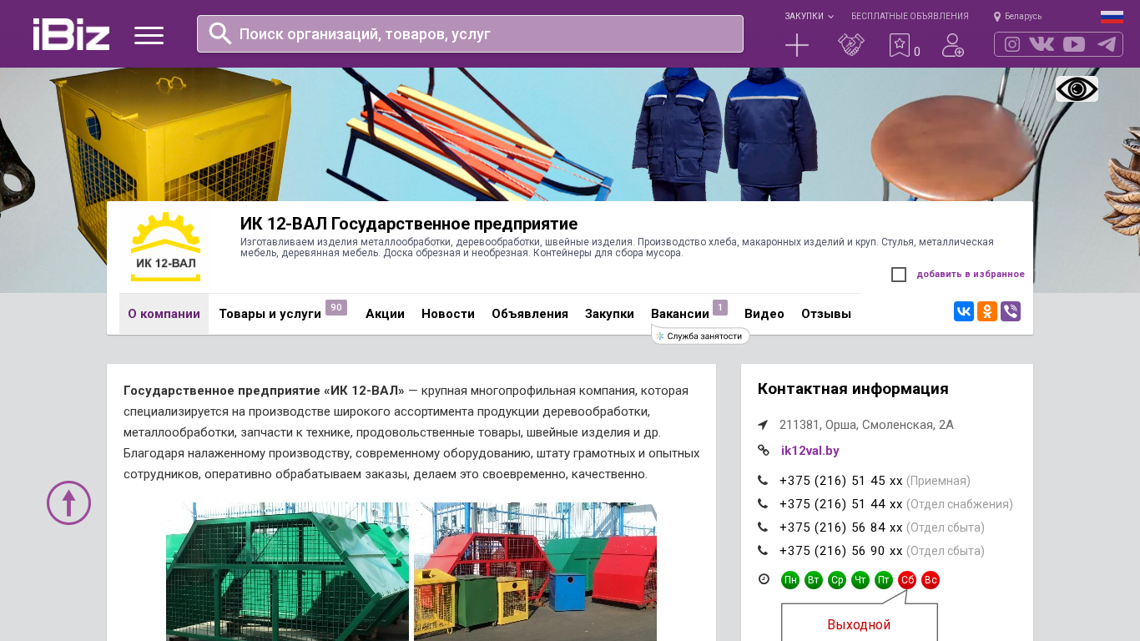Focus the organization search input field

point(470,33)
